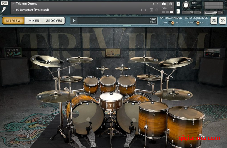This screenshot has width=227, height=148.
Task: Toggle the Auto Double Kick switch
Action: tap(196, 23)
